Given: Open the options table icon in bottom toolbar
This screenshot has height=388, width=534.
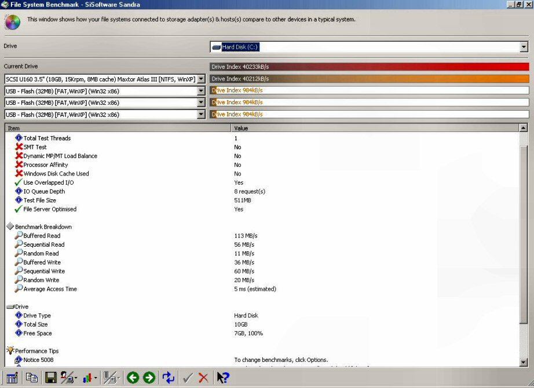Looking at the screenshot, I should tap(12, 378).
